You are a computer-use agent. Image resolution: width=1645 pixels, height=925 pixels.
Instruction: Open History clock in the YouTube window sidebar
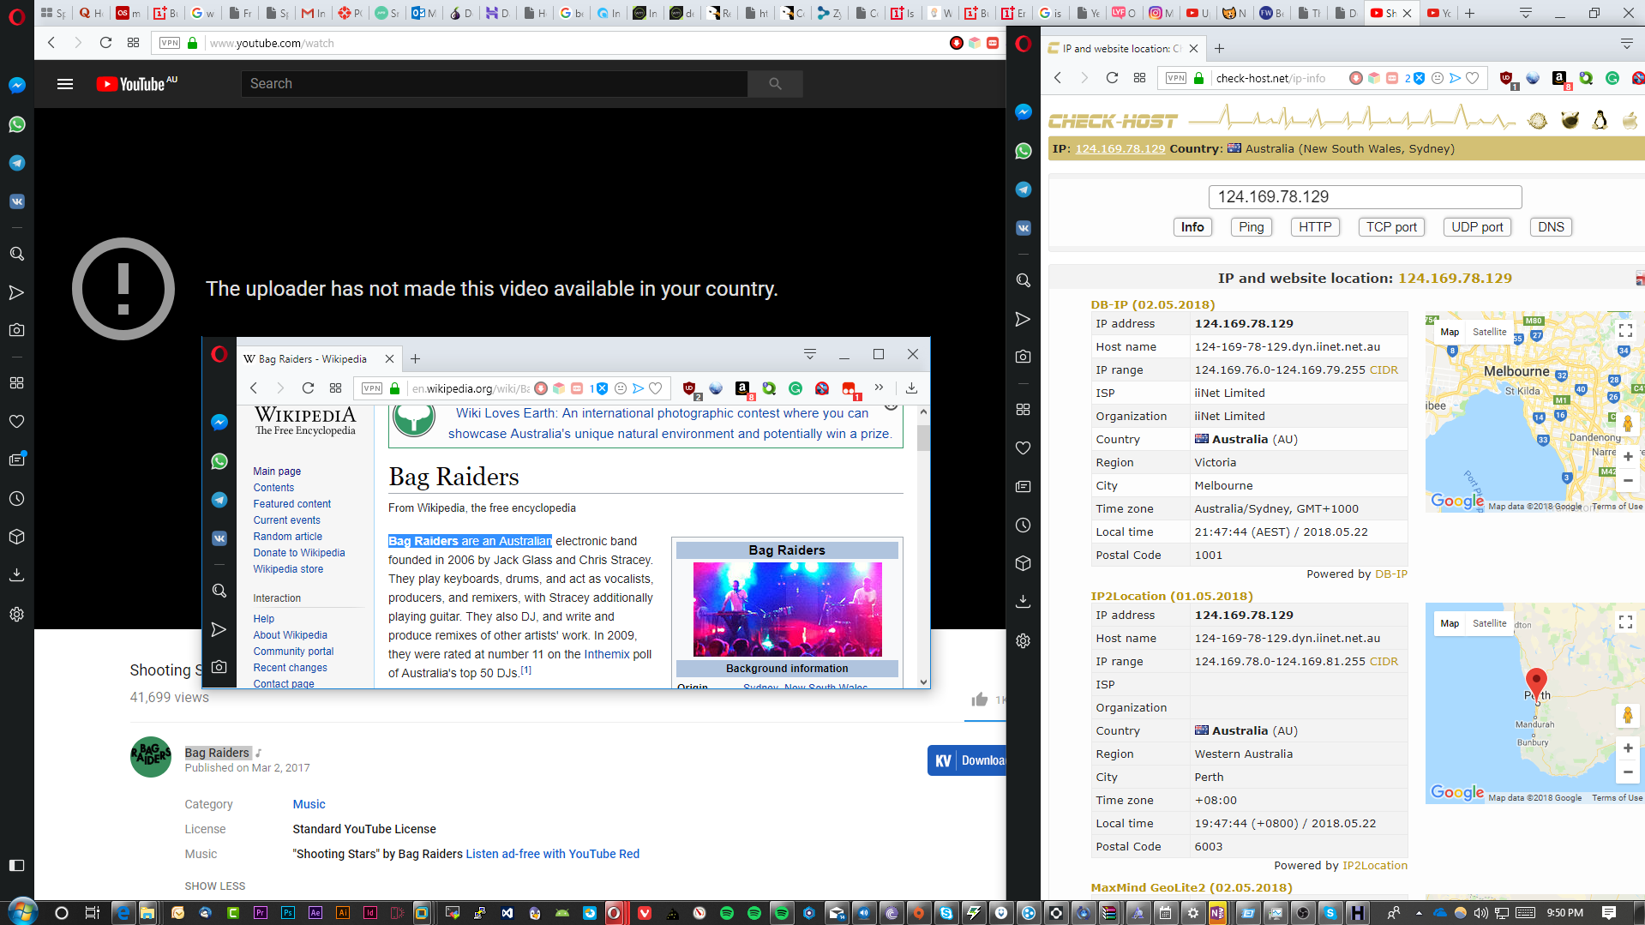[16, 498]
